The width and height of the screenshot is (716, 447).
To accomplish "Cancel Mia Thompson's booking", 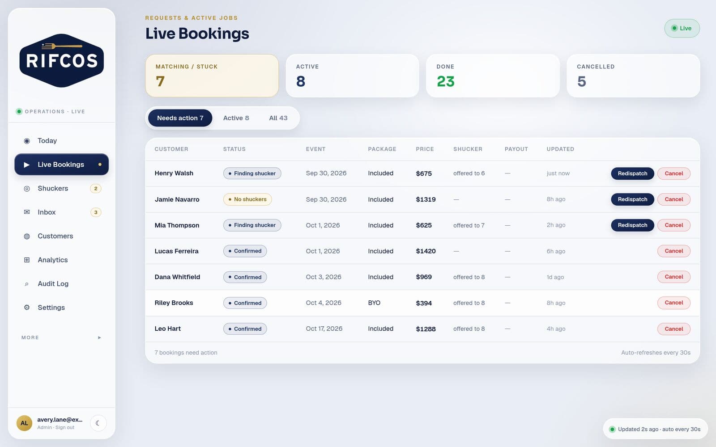I will [x=673, y=225].
